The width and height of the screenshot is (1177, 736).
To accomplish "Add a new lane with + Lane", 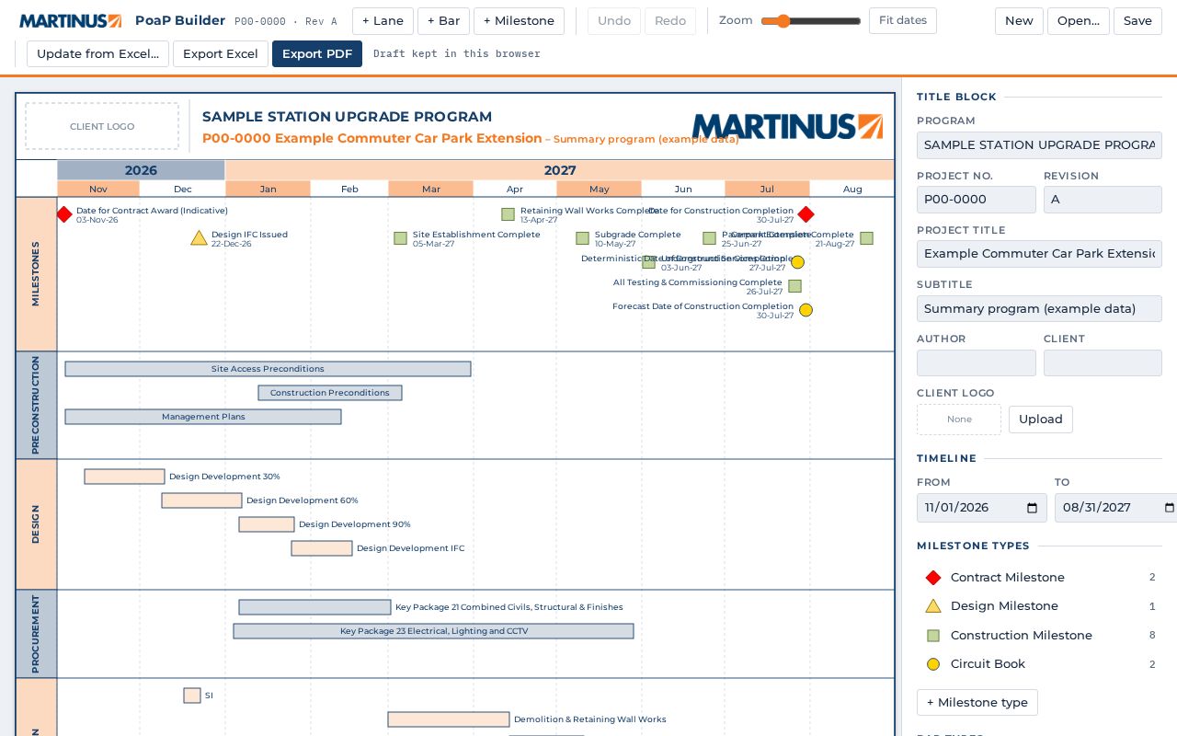I will [383, 21].
